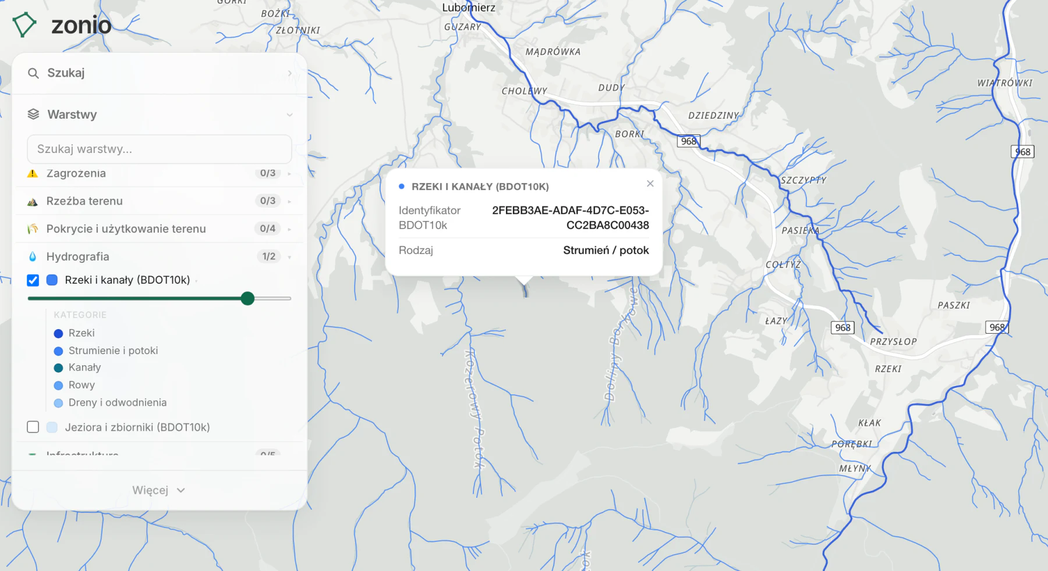Click Rzeki legend color dot
Image resolution: width=1048 pixels, height=571 pixels.
click(58, 334)
